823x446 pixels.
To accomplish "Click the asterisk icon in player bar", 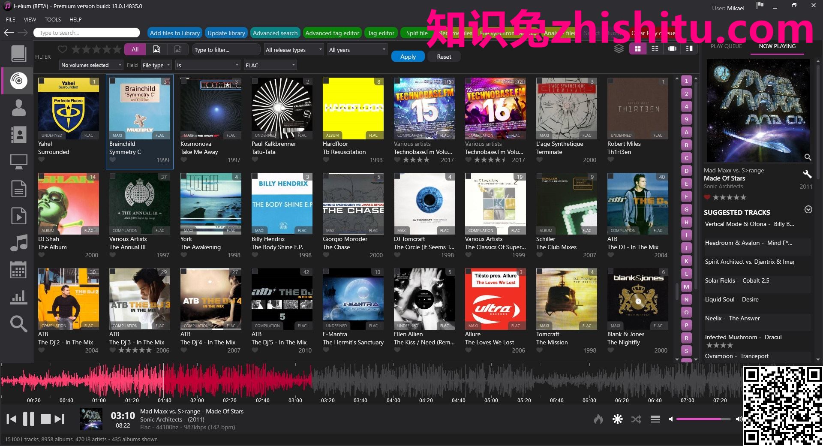I will (x=617, y=419).
